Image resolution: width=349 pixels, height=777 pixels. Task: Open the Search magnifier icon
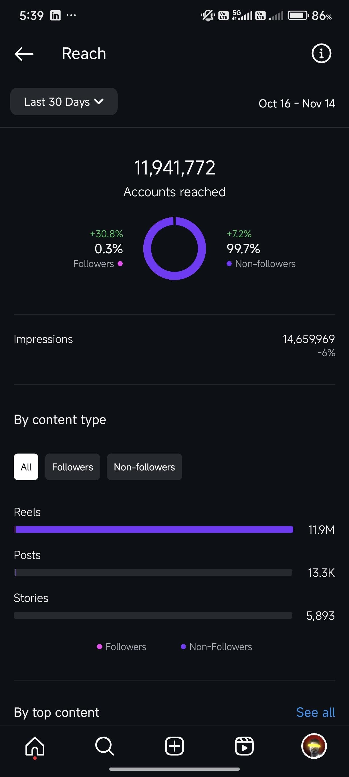pyautogui.click(x=104, y=746)
